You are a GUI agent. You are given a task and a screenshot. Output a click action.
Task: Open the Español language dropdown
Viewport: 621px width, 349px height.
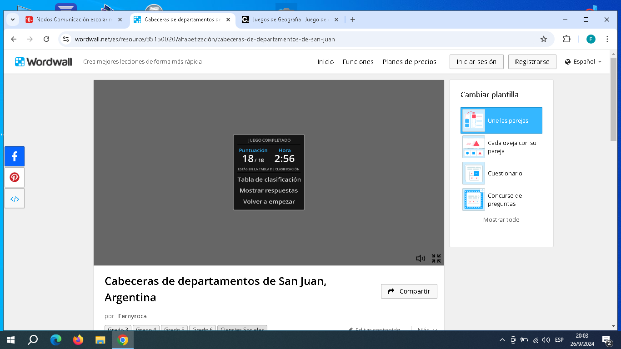click(x=583, y=62)
